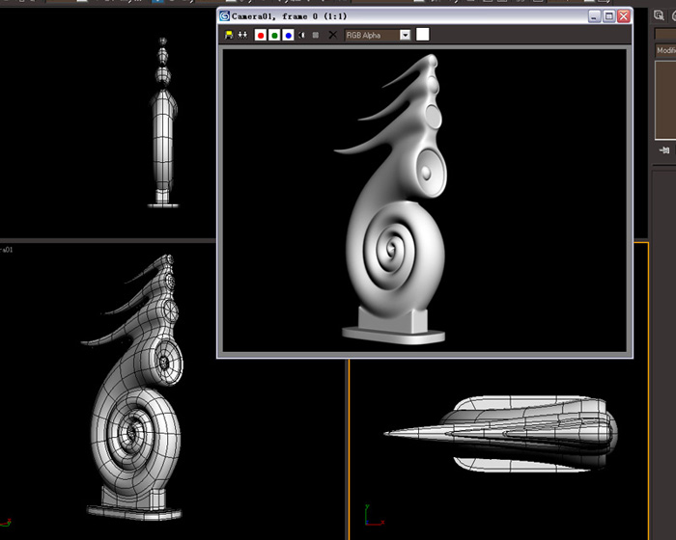The image size is (676, 540).
Task: Click the 3ds Max icon in Camera01 title bar
Action: 225,16
